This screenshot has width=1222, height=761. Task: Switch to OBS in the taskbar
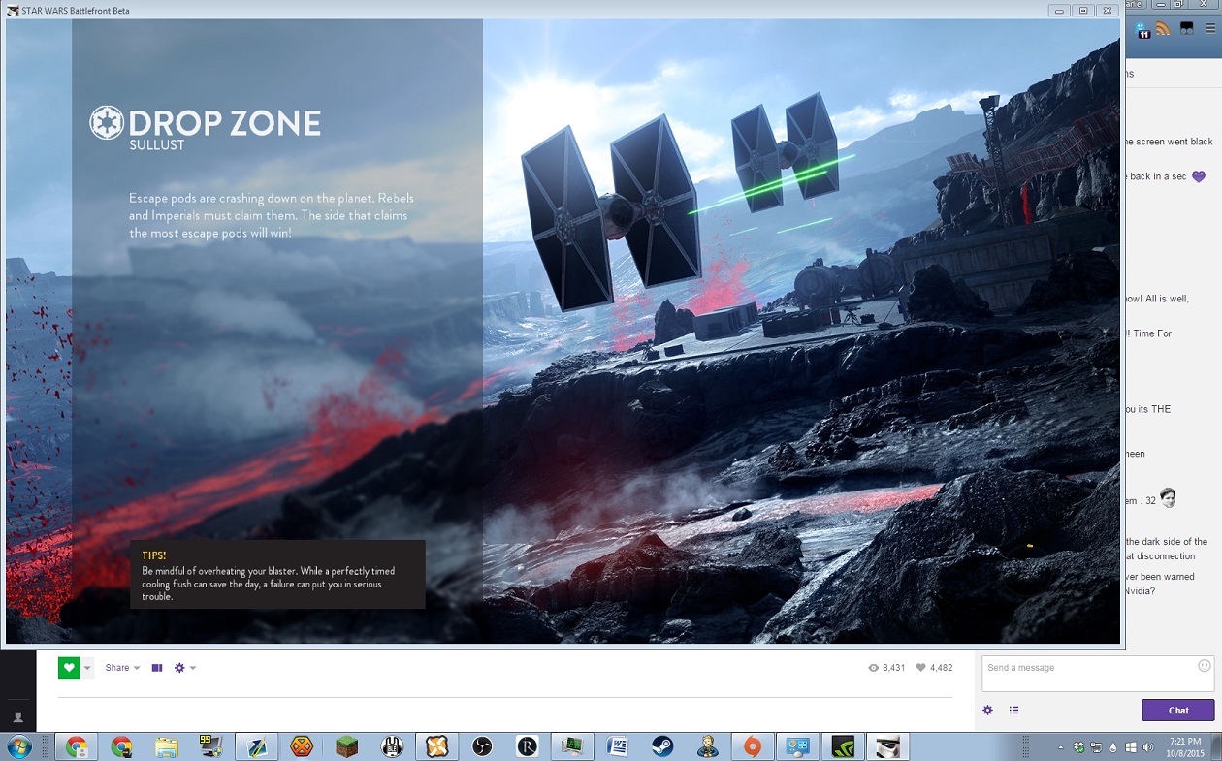tap(482, 746)
